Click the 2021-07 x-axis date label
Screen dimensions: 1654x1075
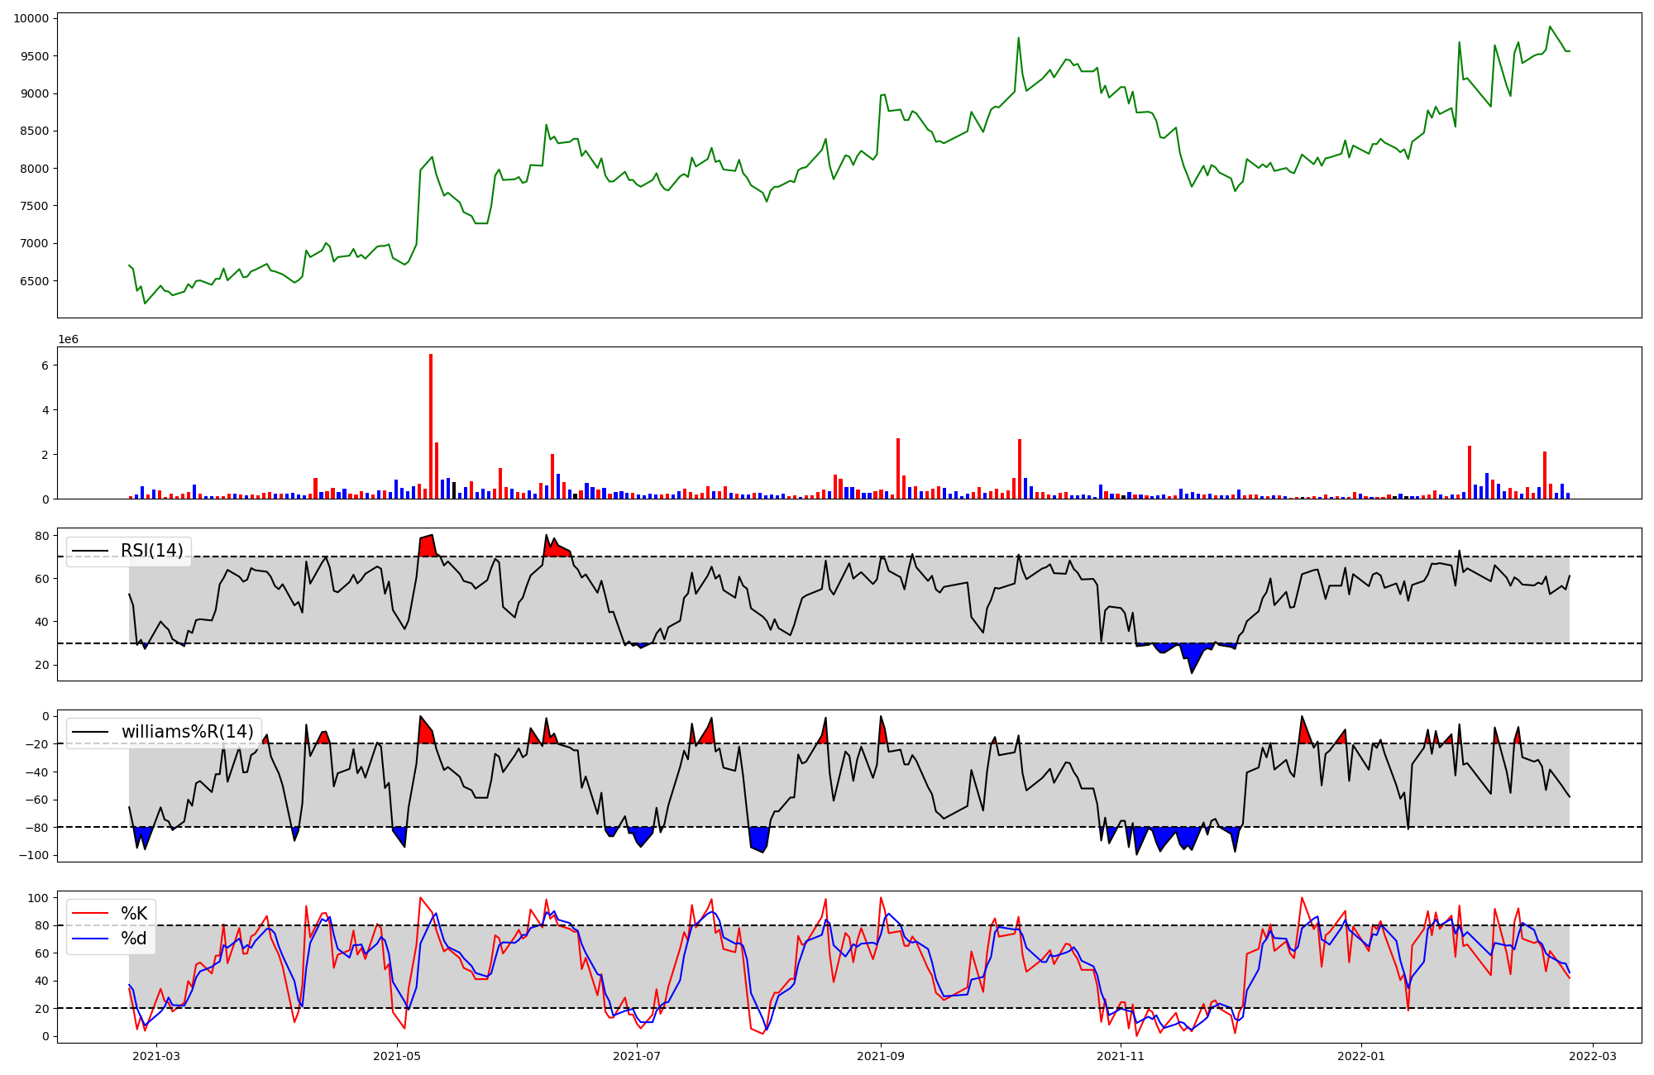click(x=637, y=1056)
